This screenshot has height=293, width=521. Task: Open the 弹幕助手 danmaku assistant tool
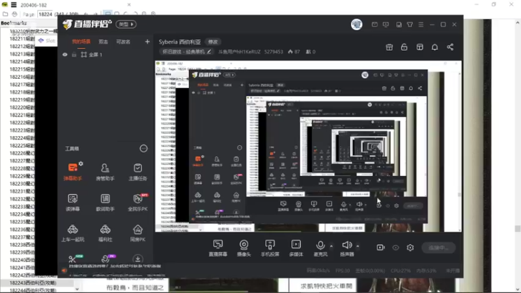pos(72,172)
